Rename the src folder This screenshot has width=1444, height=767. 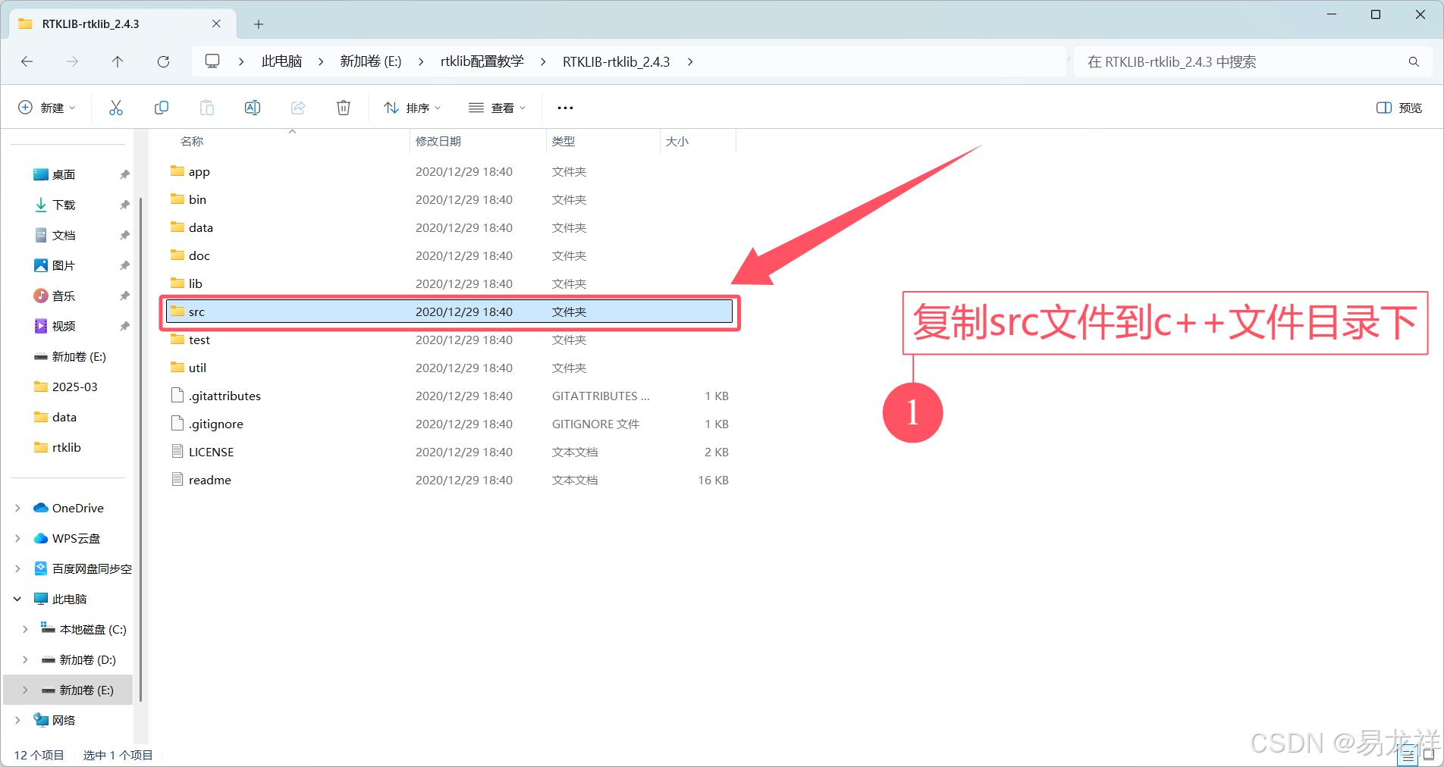(252, 108)
